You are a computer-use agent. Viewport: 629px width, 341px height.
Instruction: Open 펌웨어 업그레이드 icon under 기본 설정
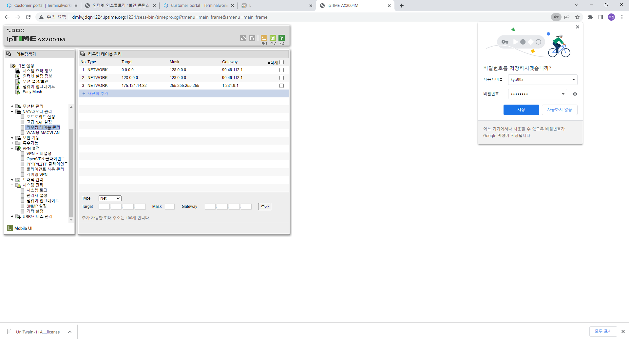(18, 87)
